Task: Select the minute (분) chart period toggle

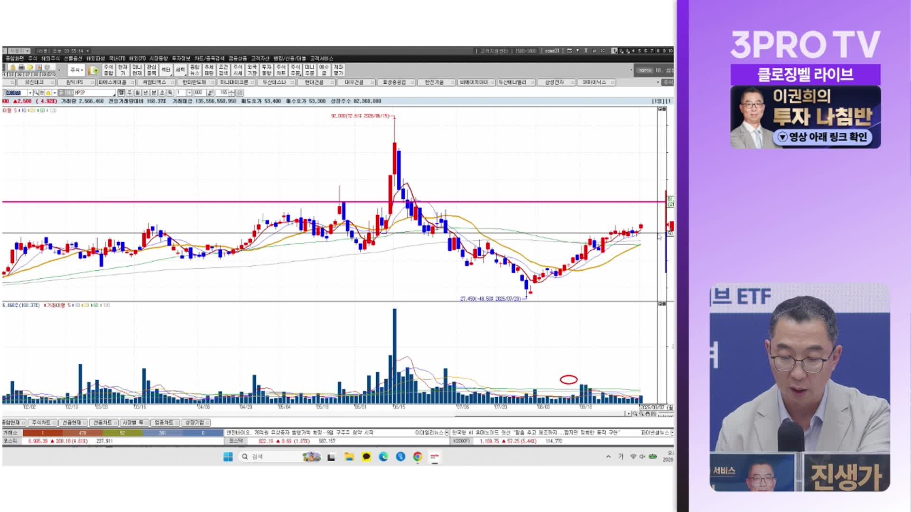Action: coord(154,93)
